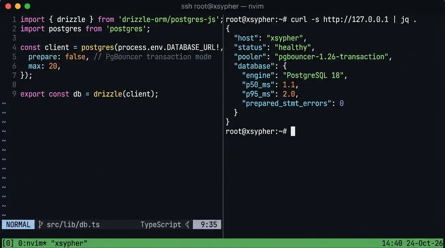Click the terminal cursor block at prompt
The height and width of the screenshot is (248, 445).
click(x=293, y=131)
